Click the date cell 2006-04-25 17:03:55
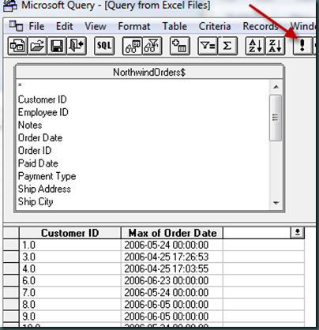319x330 pixels. [x=172, y=268]
